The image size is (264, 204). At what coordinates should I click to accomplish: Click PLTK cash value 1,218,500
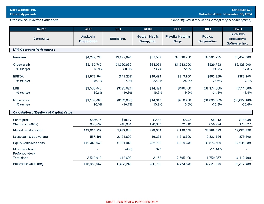pos(184,136)
